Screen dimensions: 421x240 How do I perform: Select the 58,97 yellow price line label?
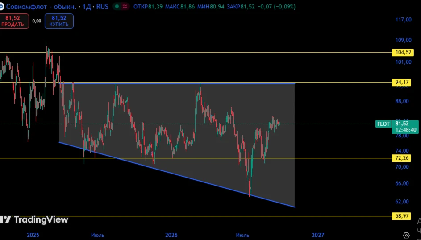401,216
